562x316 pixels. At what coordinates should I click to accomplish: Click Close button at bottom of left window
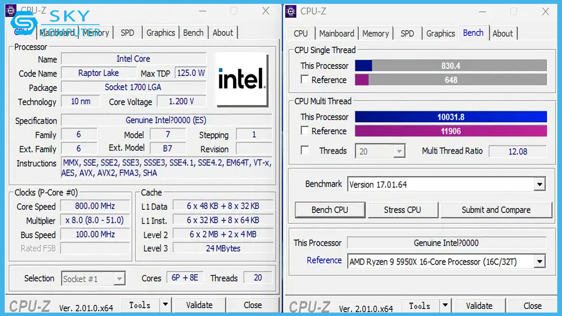pyautogui.click(x=253, y=305)
